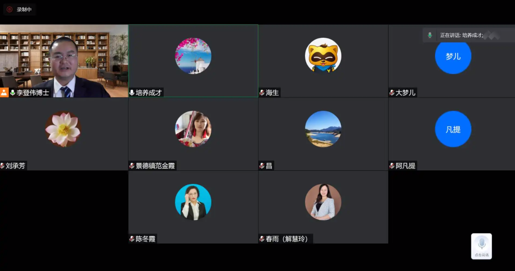Click the microphone icon beside 培养成才
515x271 pixels.
point(132,93)
